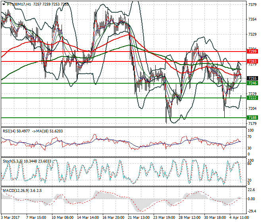
Task: Click the Stochastic scale value 80
Action: (249, 164)
